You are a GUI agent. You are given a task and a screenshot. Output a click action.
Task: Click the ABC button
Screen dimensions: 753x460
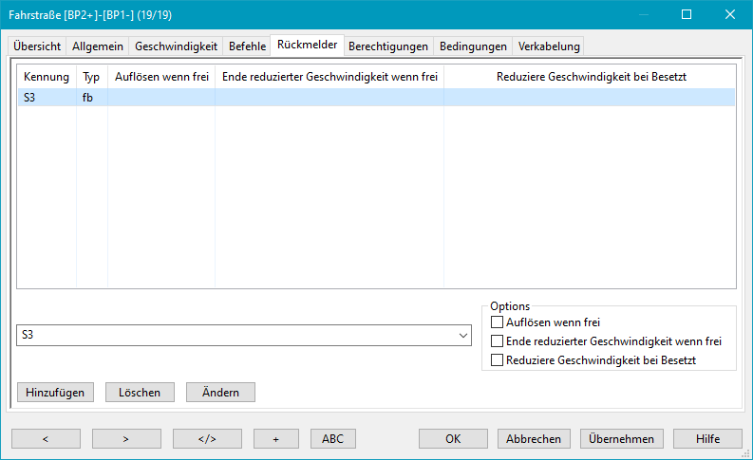pos(332,438)
